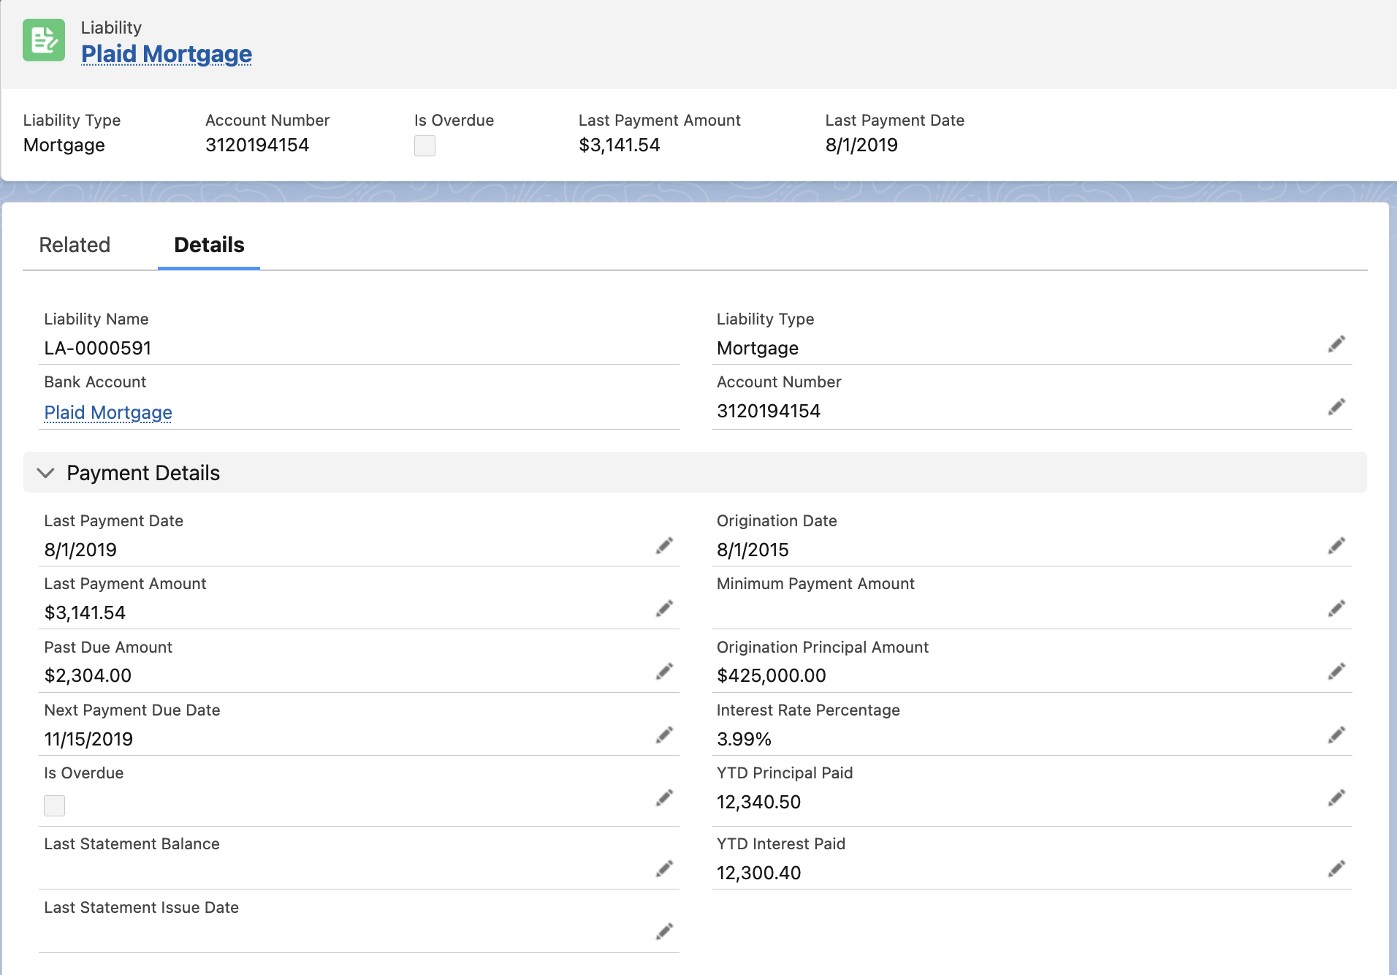
Task: Click Interest Rate value 3.99%
Action: coord(744,739)
